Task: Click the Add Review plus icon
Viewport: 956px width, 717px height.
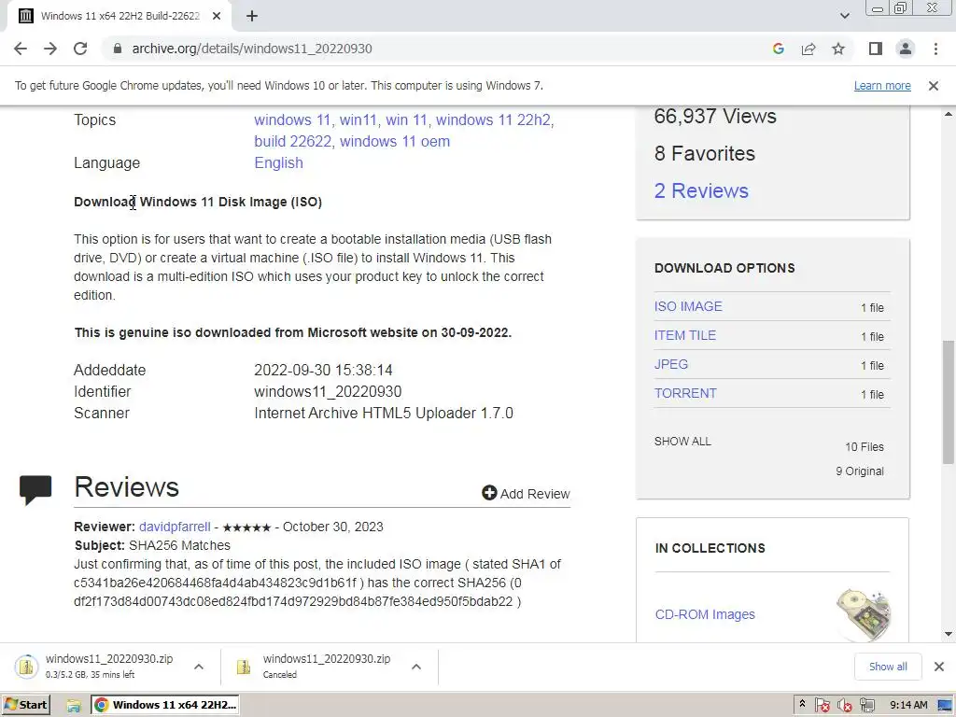Action: tap(489, 493)
